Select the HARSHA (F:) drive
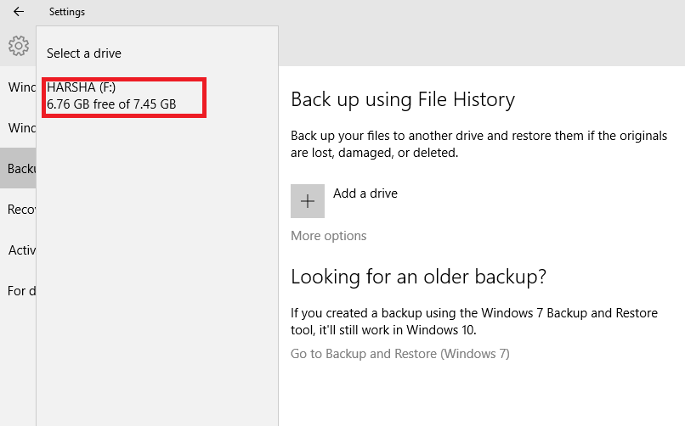Screen dimensions: 685x426 pyautogui.click(x=124, y=98)
